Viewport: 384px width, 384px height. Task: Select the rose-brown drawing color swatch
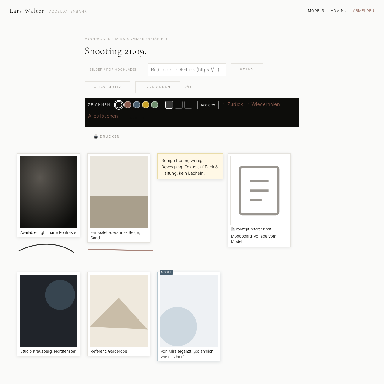click(x=128, y=105)
